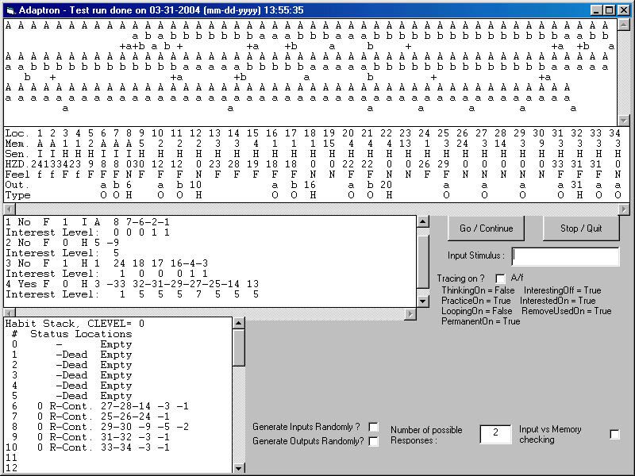Click habit stack row 1 '-Dead Empty'

[x=72, y=355]
